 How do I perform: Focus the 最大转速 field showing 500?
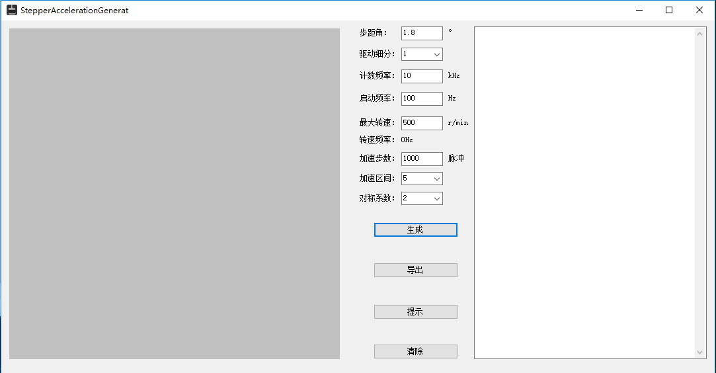422,123
